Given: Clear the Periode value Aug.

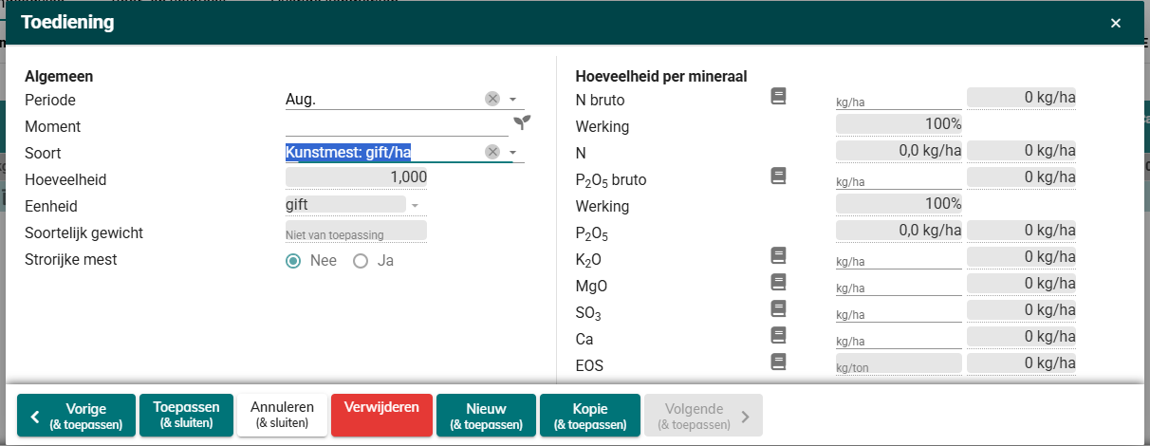Looking at the screenshot, I should pyautogui.click(x=492, y=99).
